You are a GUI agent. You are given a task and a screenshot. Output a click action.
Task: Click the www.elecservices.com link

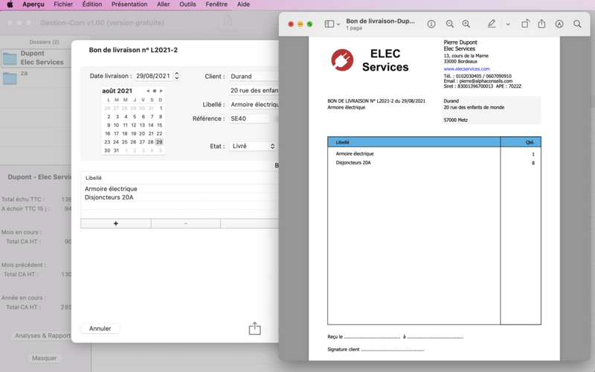click(466, 68)
